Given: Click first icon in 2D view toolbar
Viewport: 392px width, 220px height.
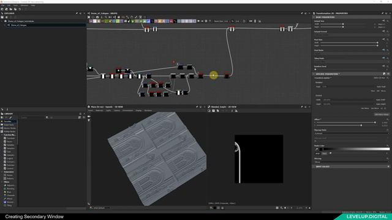Looking at the screenshot, I should click(209, 111).
